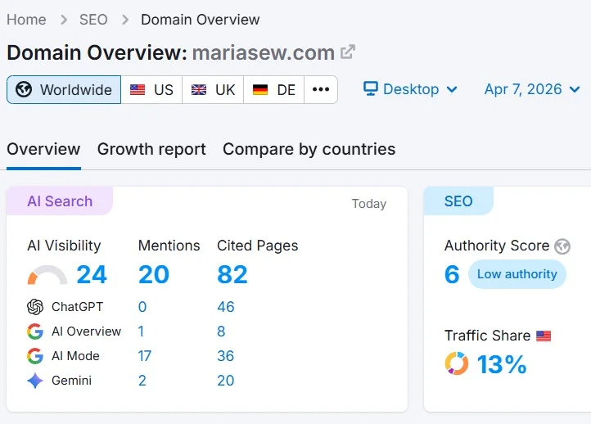Click the AI Visibility gauge graphic
The width and height of the screenshot is (591, 424).
[x=47, y=275]
